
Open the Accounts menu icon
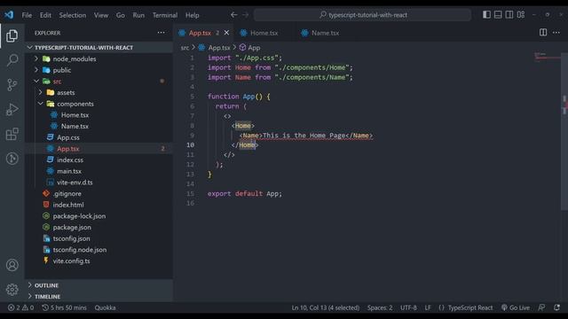click(x=12, y=265)
